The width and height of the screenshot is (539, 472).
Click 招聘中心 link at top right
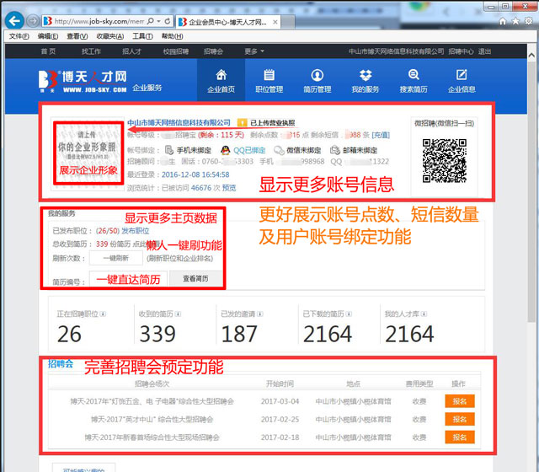461,51
